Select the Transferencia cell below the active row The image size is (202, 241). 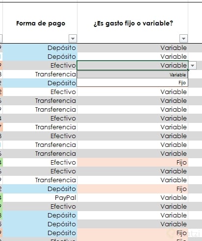40,74
